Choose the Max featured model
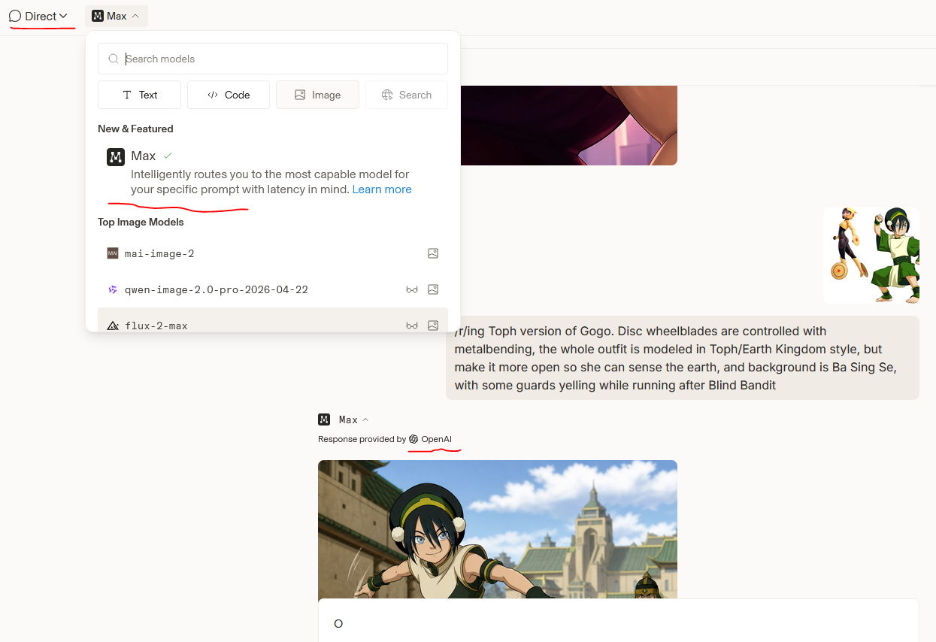This screenshot has height=642, width=936. coord(273,172)
